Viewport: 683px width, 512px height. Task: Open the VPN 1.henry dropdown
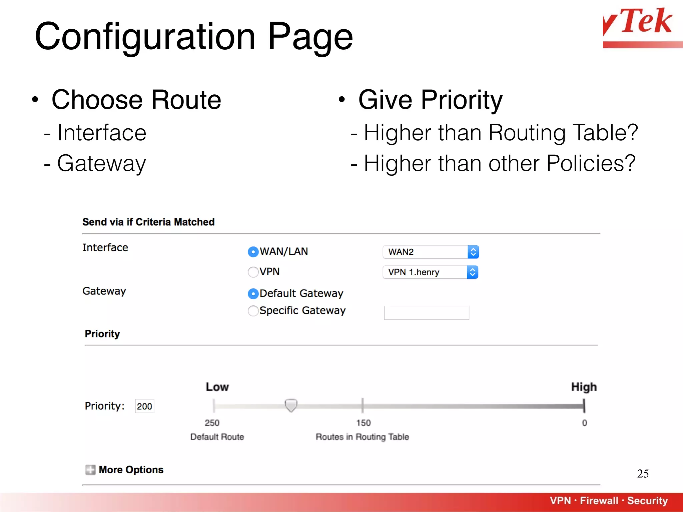coord(431,272)
